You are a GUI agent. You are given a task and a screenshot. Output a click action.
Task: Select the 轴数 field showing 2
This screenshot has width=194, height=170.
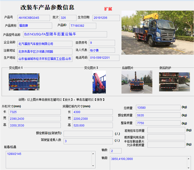pos(116,151)
